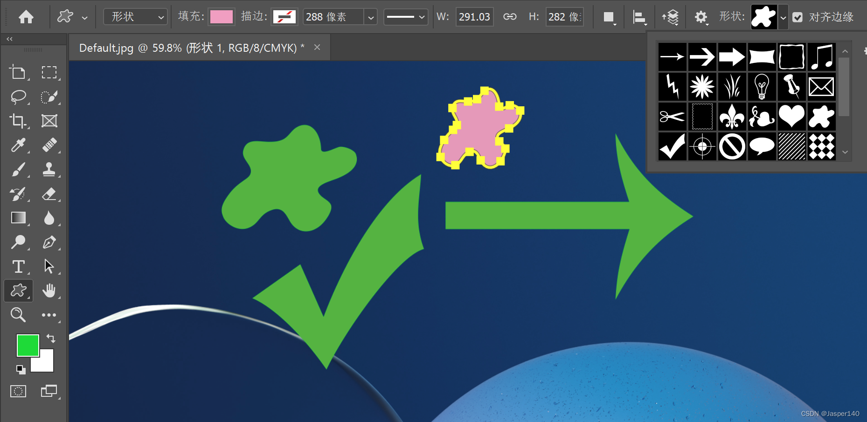Click the H height input field
The width and height of the screenshot is (867, 422).
click(564, 17)
